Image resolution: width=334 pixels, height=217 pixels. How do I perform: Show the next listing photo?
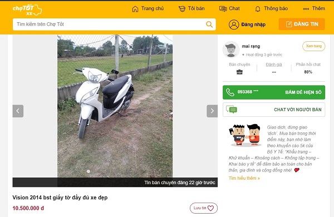[212, 111]
